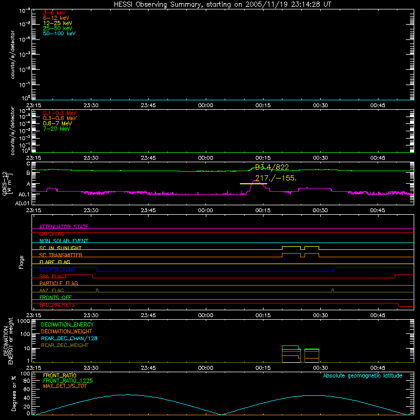
Task: Click the 80 tick label on degrees axis
Action: pos(27,381)
